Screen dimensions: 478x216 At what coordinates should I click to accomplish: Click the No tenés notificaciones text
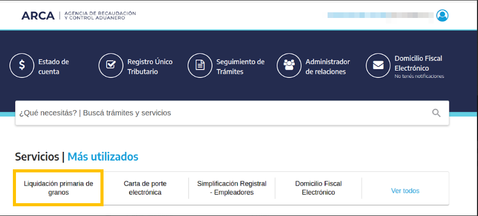tap(419, 76)
